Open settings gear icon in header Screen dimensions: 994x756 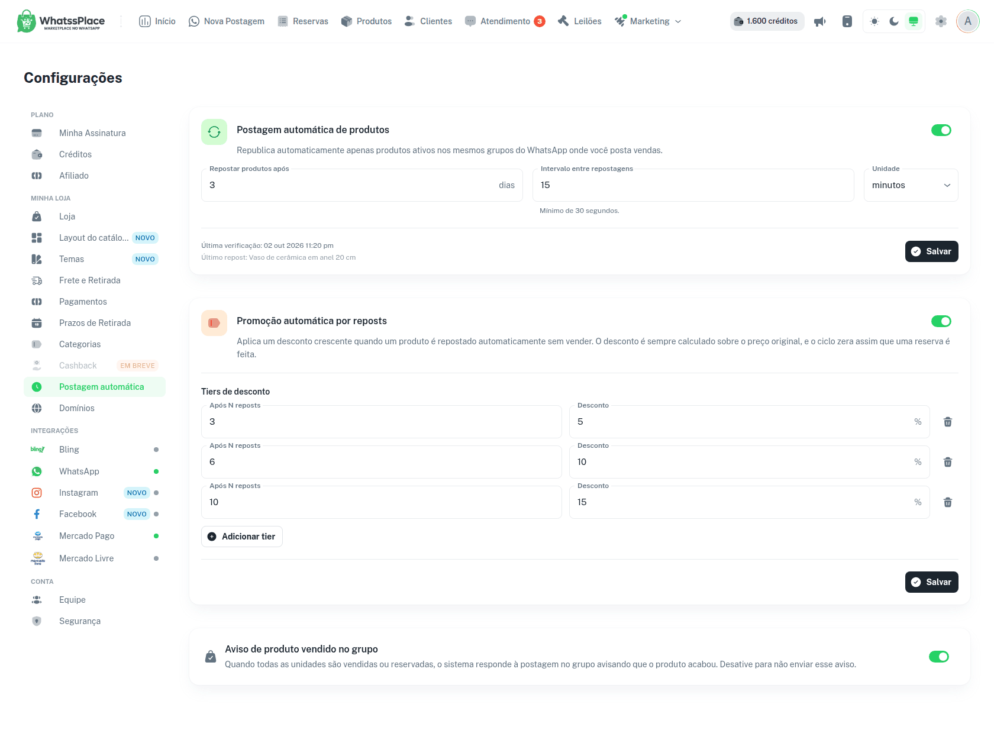(x=941, y=21)
